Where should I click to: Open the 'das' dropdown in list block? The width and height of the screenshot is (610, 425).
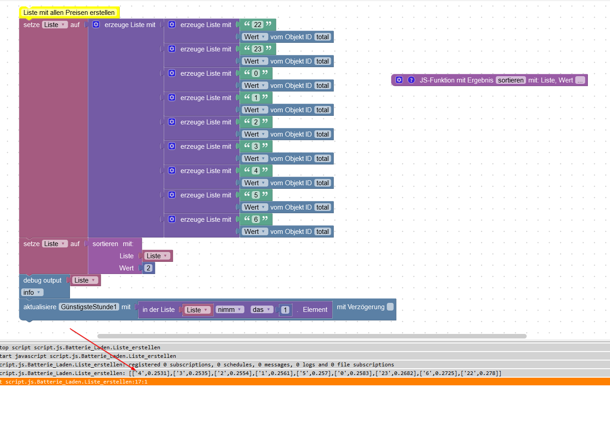[x=262, y=310]
